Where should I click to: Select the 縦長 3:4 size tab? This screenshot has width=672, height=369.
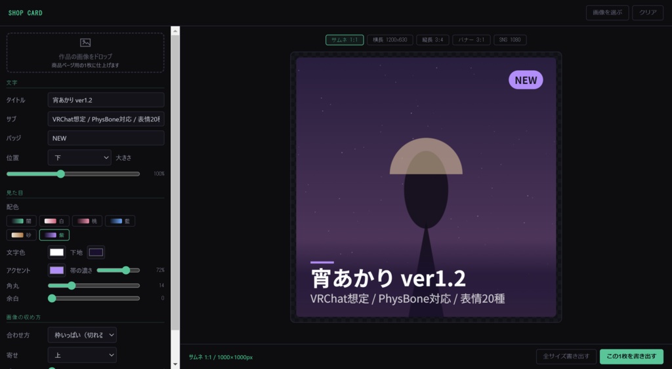pos(432,40)
